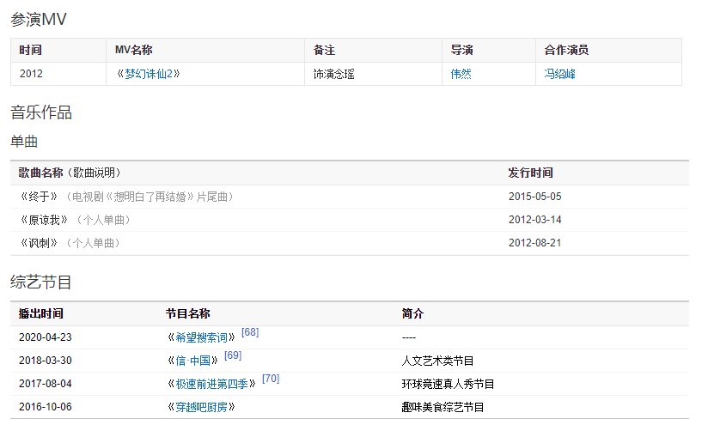Click reference footnote [70]
Image resolution: width=702 pixels, height=431 pixels.
click(271, 379)
